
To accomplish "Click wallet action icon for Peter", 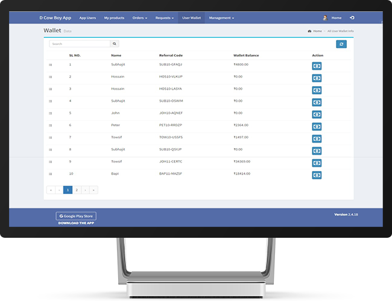I will 317,126.
